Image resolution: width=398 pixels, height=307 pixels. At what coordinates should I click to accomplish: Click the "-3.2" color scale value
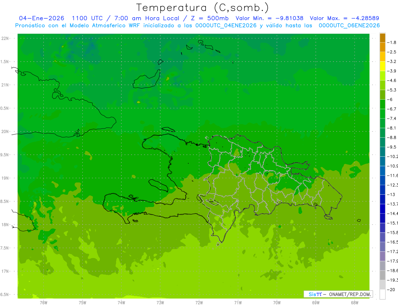point(392,62)
